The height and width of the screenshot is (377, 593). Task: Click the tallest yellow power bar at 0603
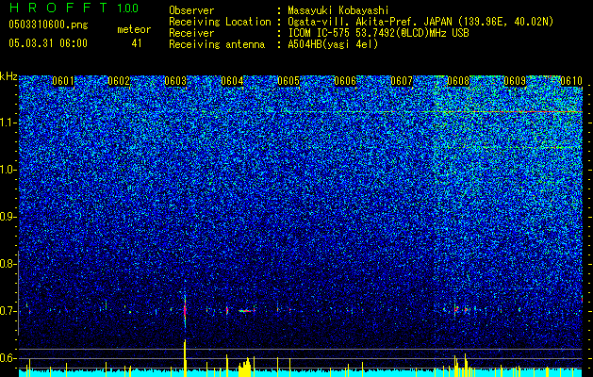(x=185, y=358)
